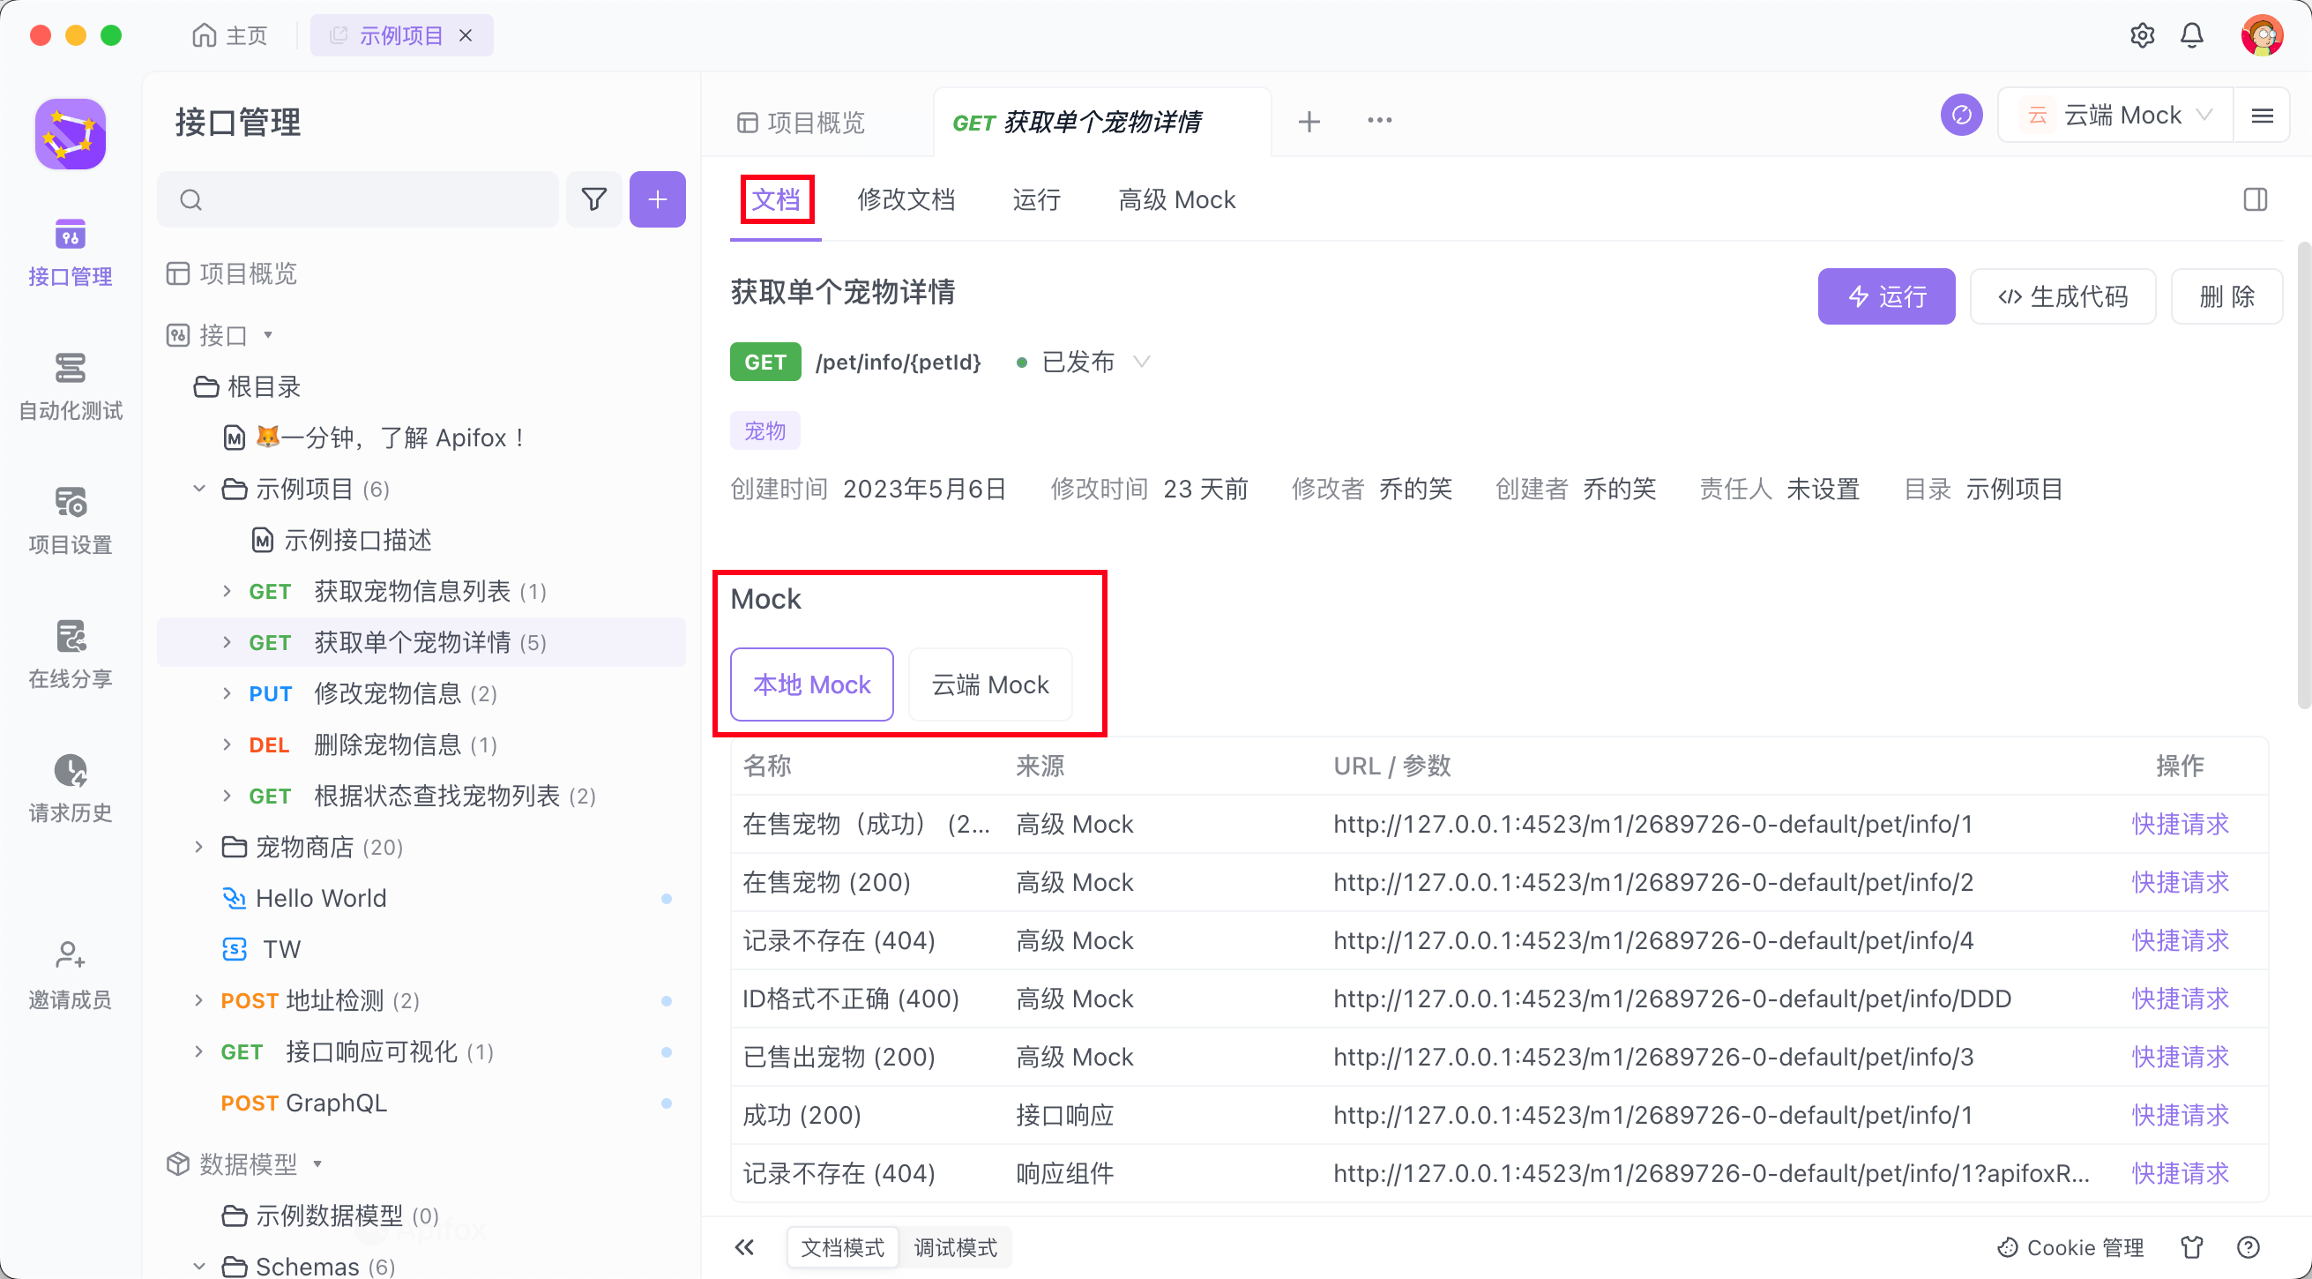Switch to the 修改文档 tab
Viewport: 2312px width, 1279px height.
pyautogui.click(x=906, y=199)
